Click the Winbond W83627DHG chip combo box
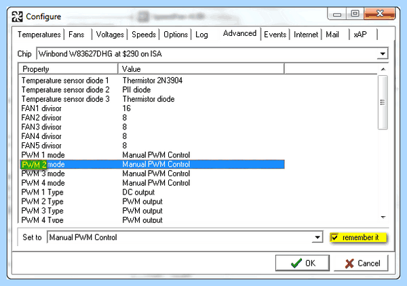The height and width of the screenshot is (286, 407). click(x=212, y=54)
